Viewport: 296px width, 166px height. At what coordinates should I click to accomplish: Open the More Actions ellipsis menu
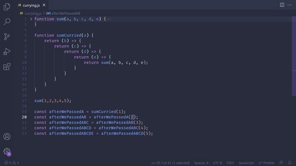pyautogui.click(x=290, y=5)
